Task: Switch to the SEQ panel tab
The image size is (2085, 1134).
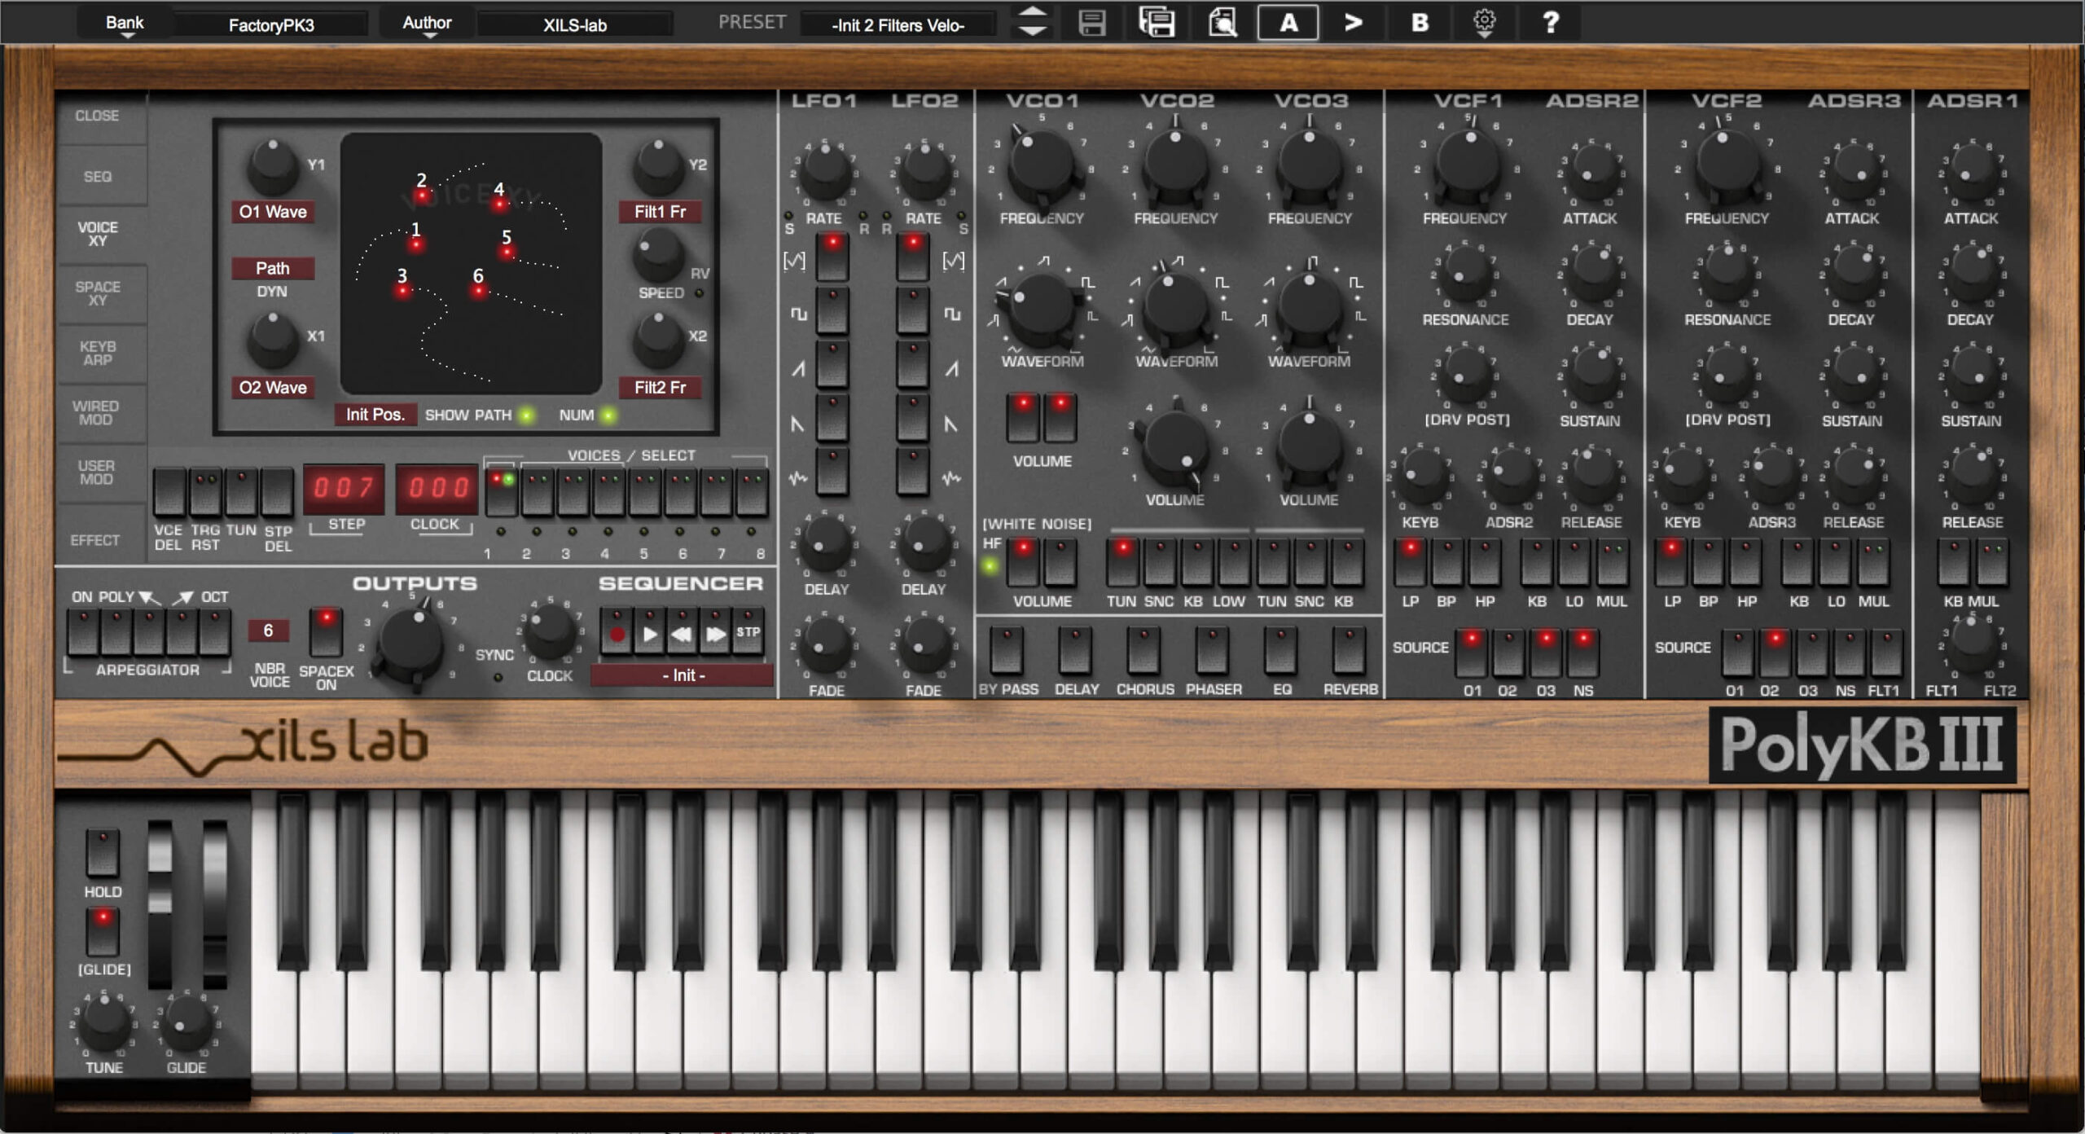Action: [x=98, y=177]
